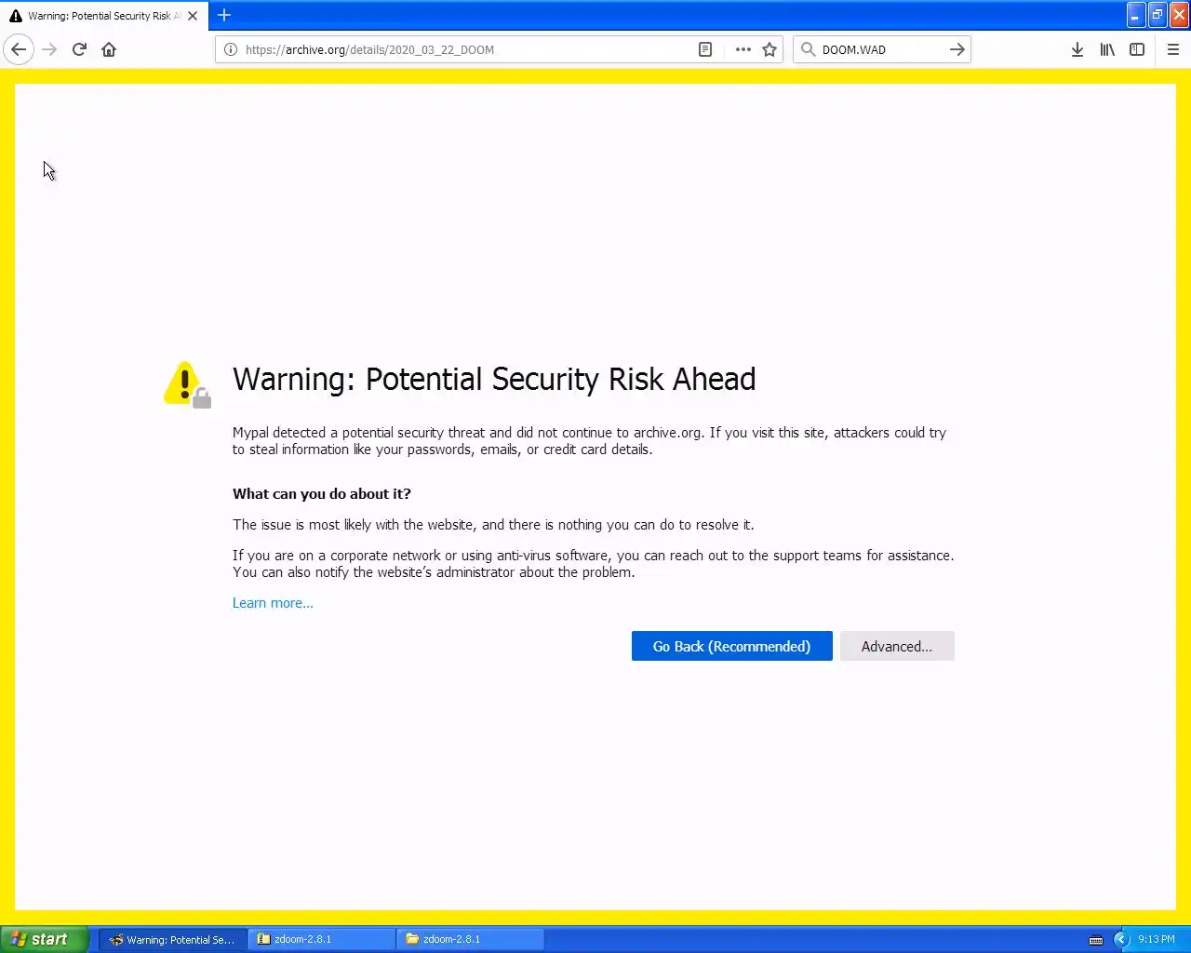
Task: Open the zdoom-2.8.1 folder taskbar item
Action: (x=471, y=939)
